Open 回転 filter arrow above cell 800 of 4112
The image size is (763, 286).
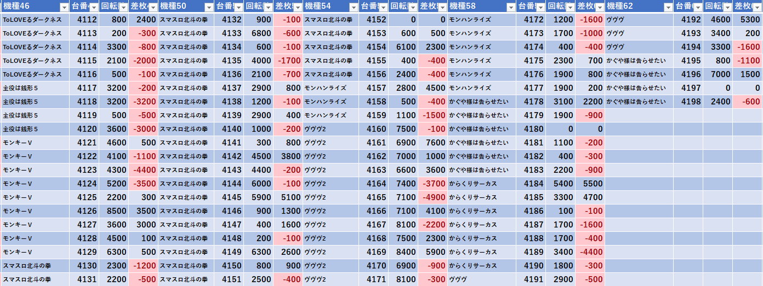123,7
